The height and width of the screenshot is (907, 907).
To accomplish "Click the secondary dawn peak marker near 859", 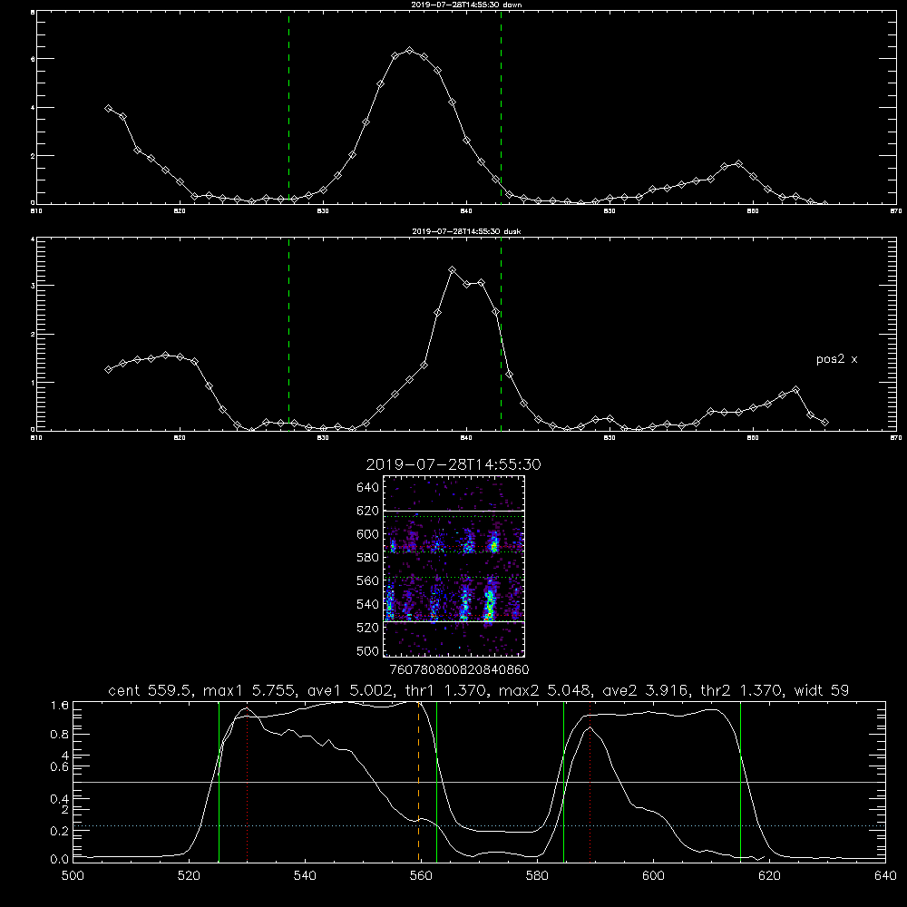I will pos(738,164).
